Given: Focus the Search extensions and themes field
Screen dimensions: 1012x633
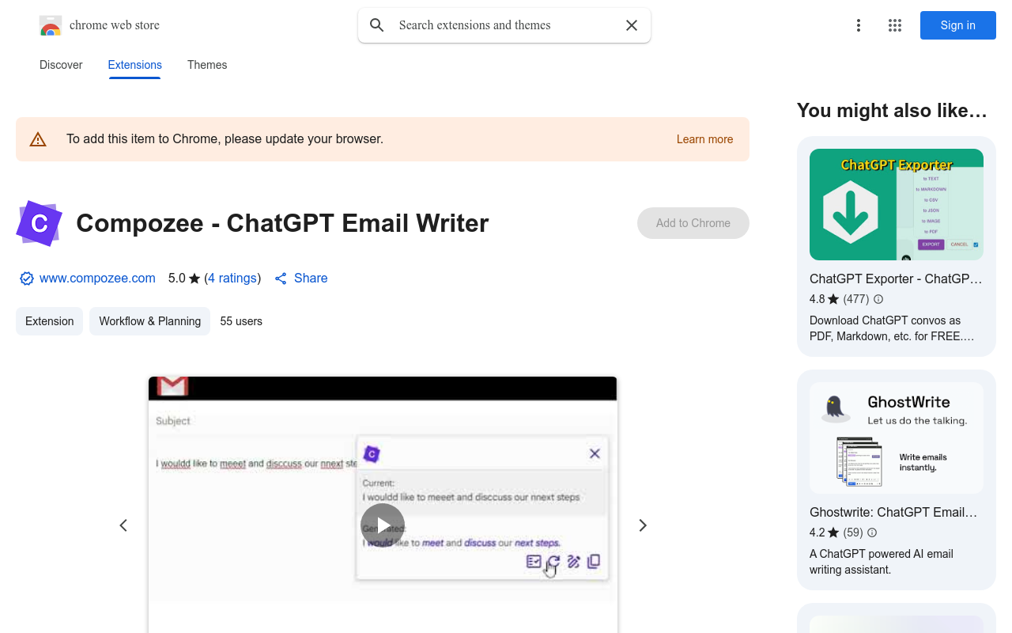Looking at the screenshot, I should [x=504, y=25].
